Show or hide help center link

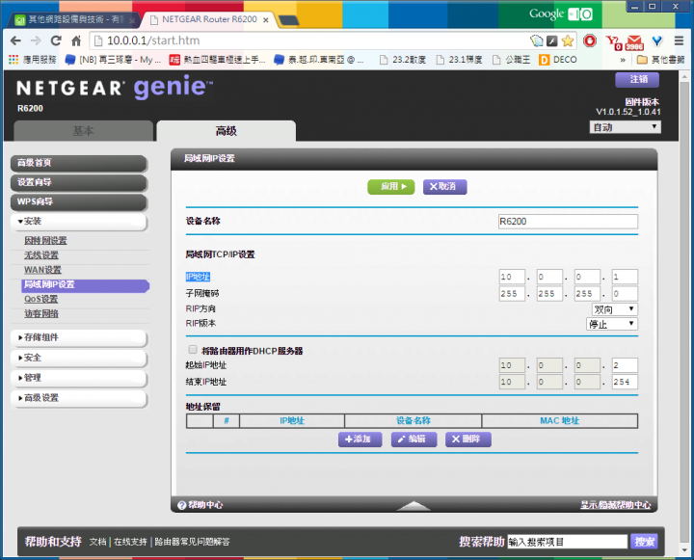pyautogui.click(x=616, y=505)
